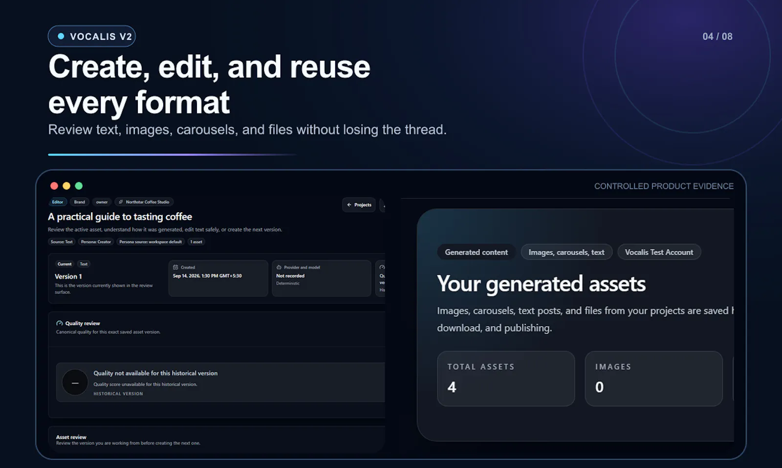Screen dimensions: 782x468
Task: Click the Canonical quality for this exact saved asset text
Action: coord(108,332)
